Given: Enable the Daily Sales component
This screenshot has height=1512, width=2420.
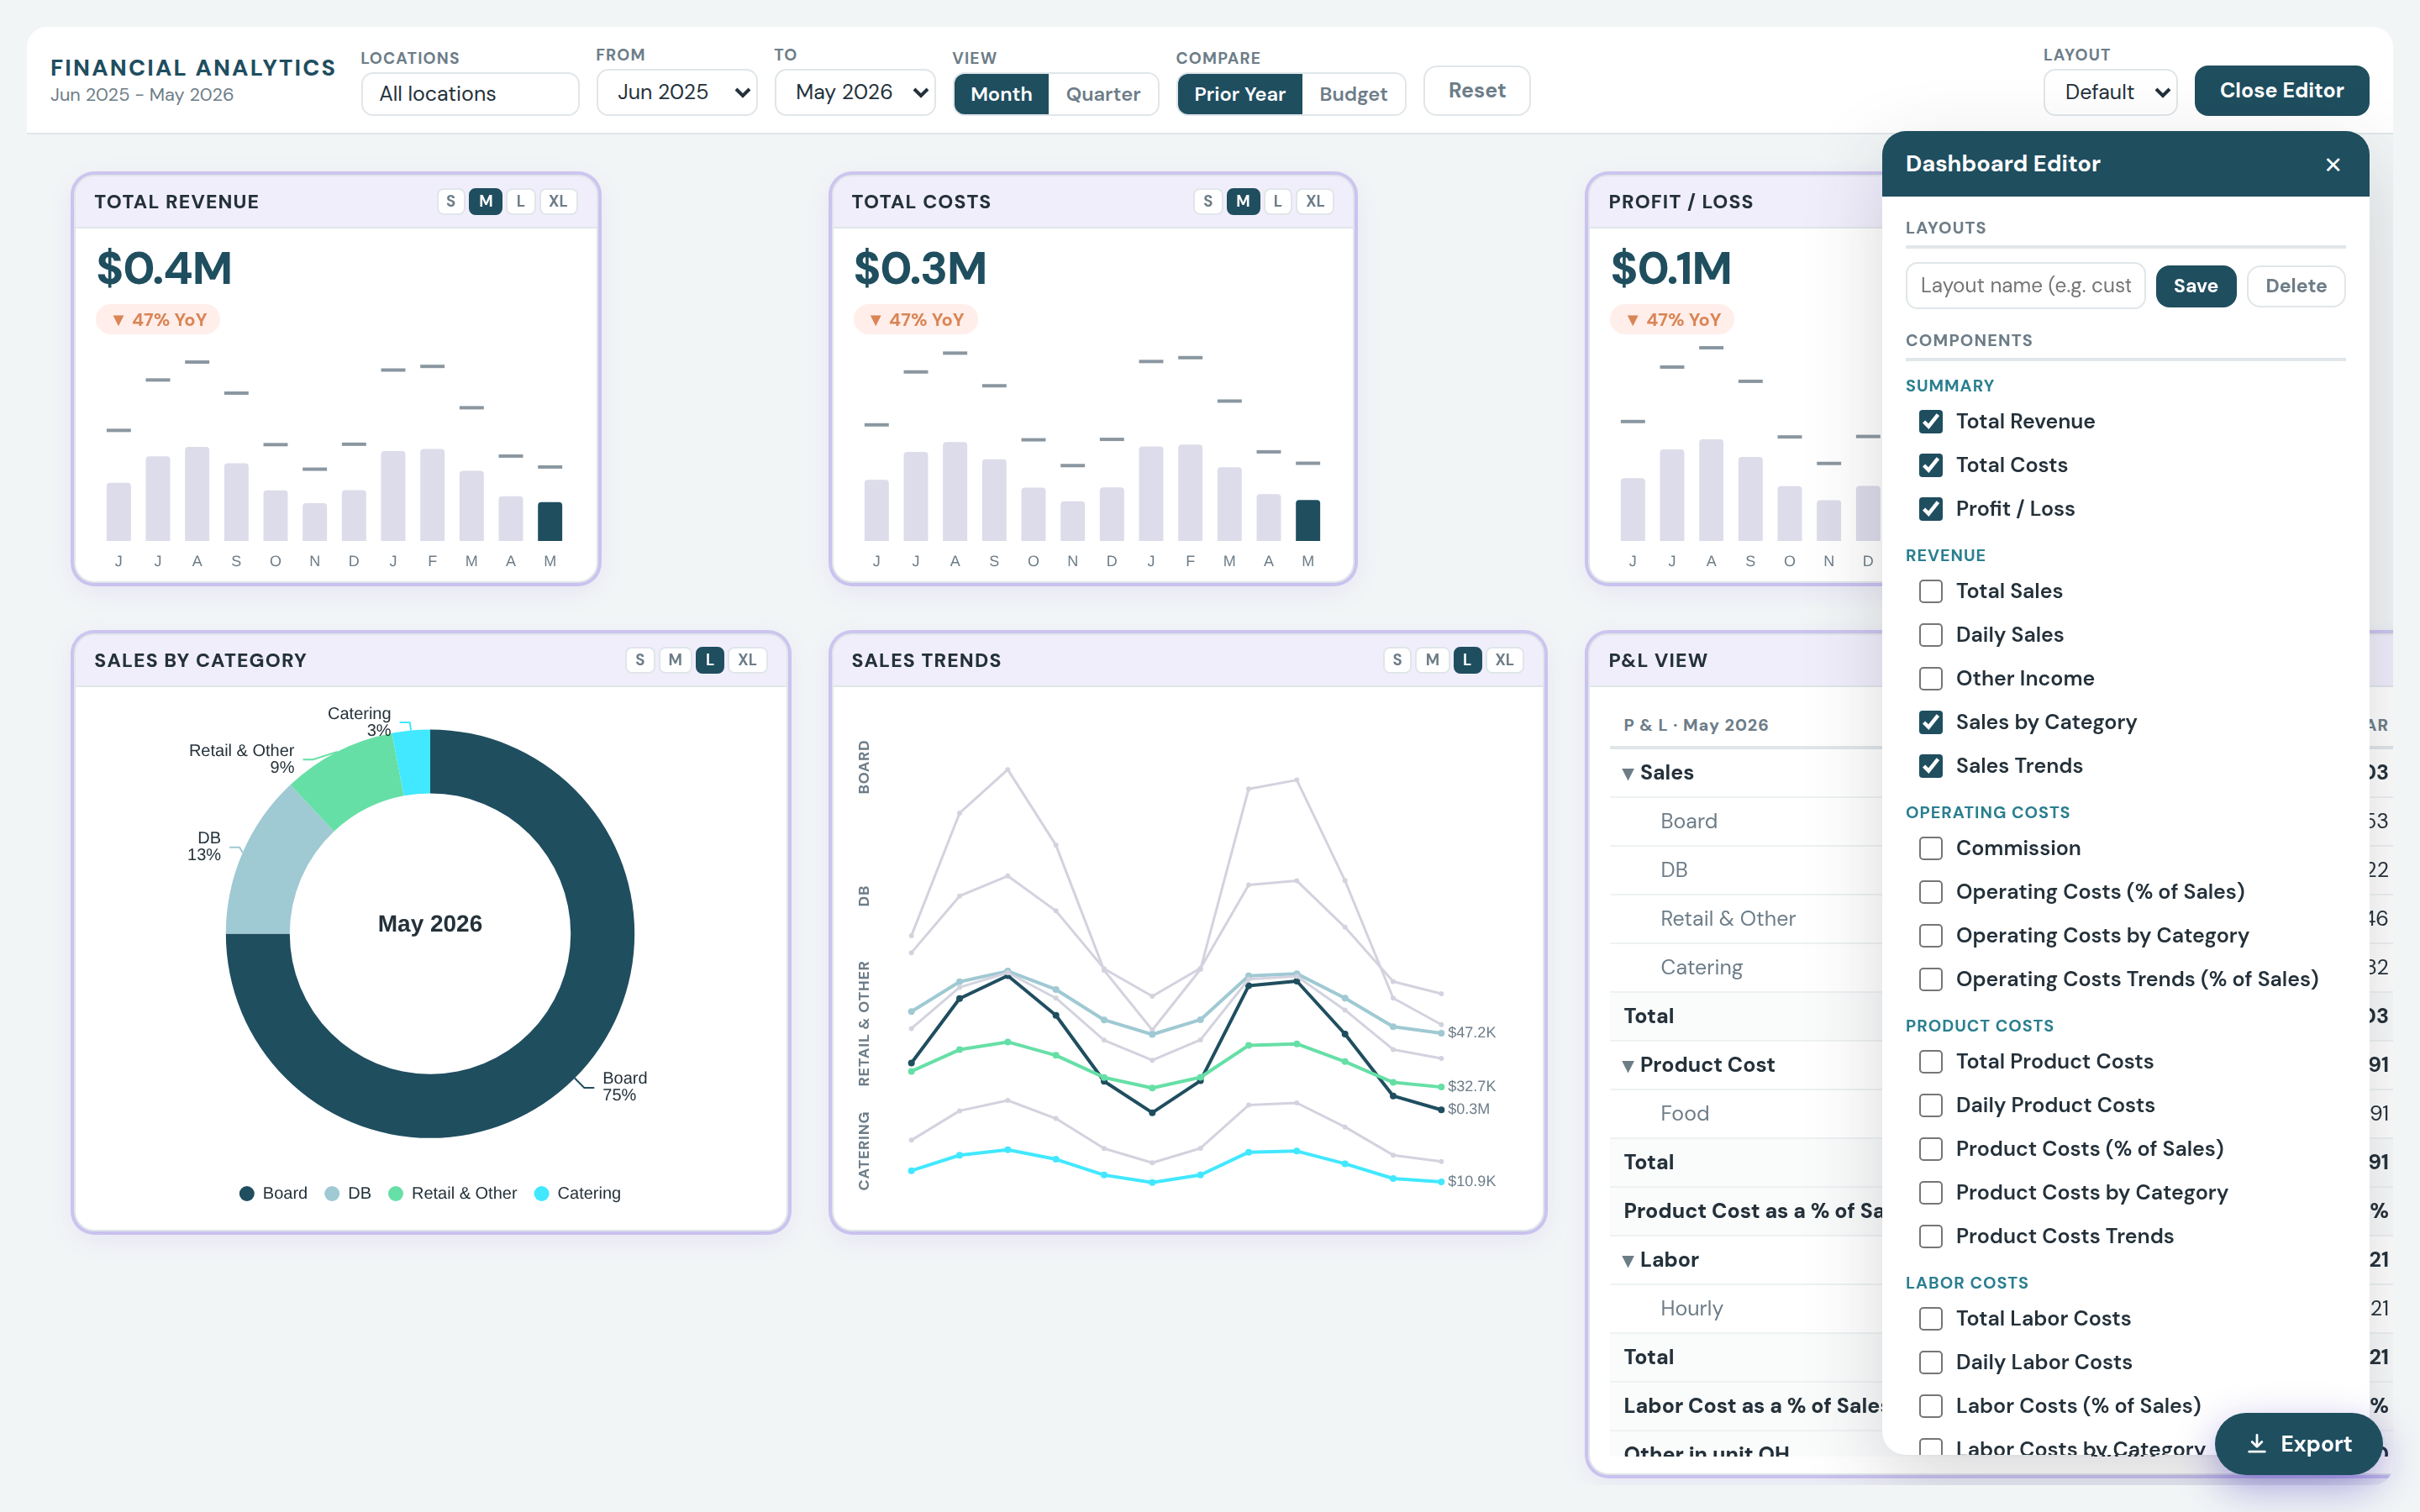Looking at the screenshot, I should click(x=1931, y=635).
